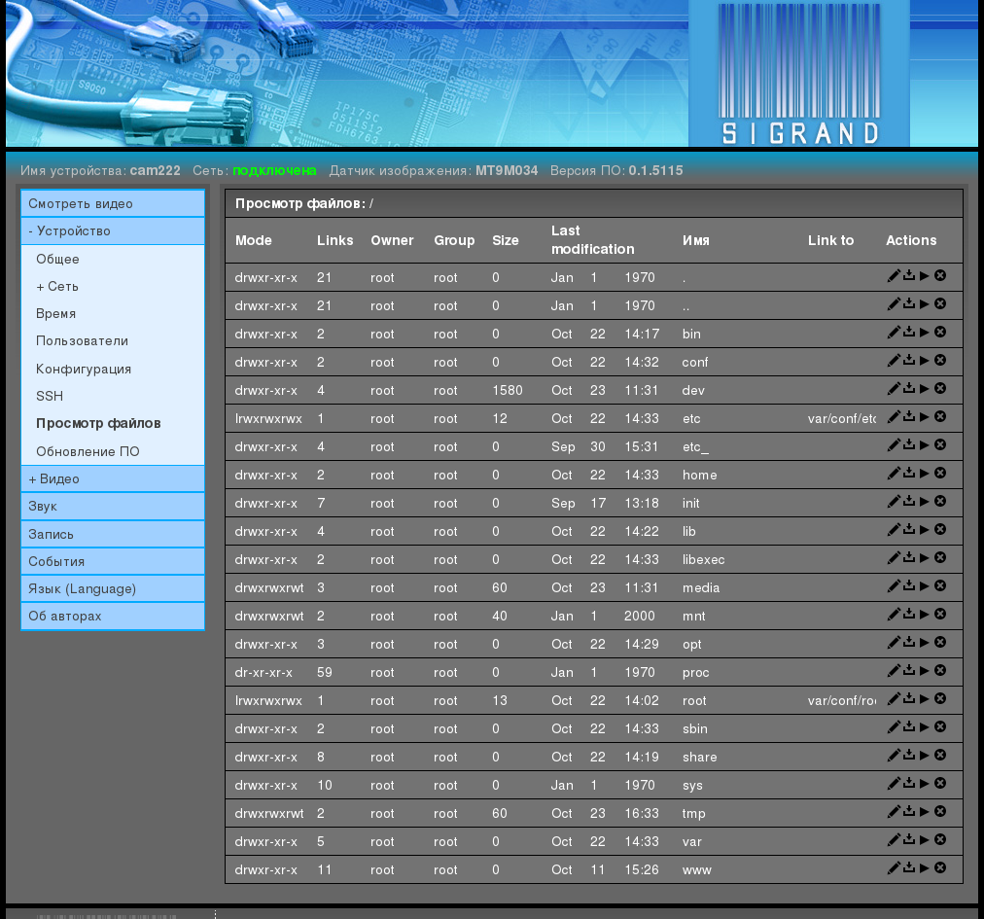Open the События menu item
Viewport: 984px width, 919px height.
113,561
